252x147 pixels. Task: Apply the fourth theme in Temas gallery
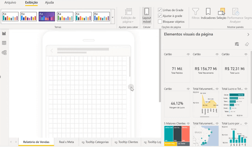(x=65, y=17)
